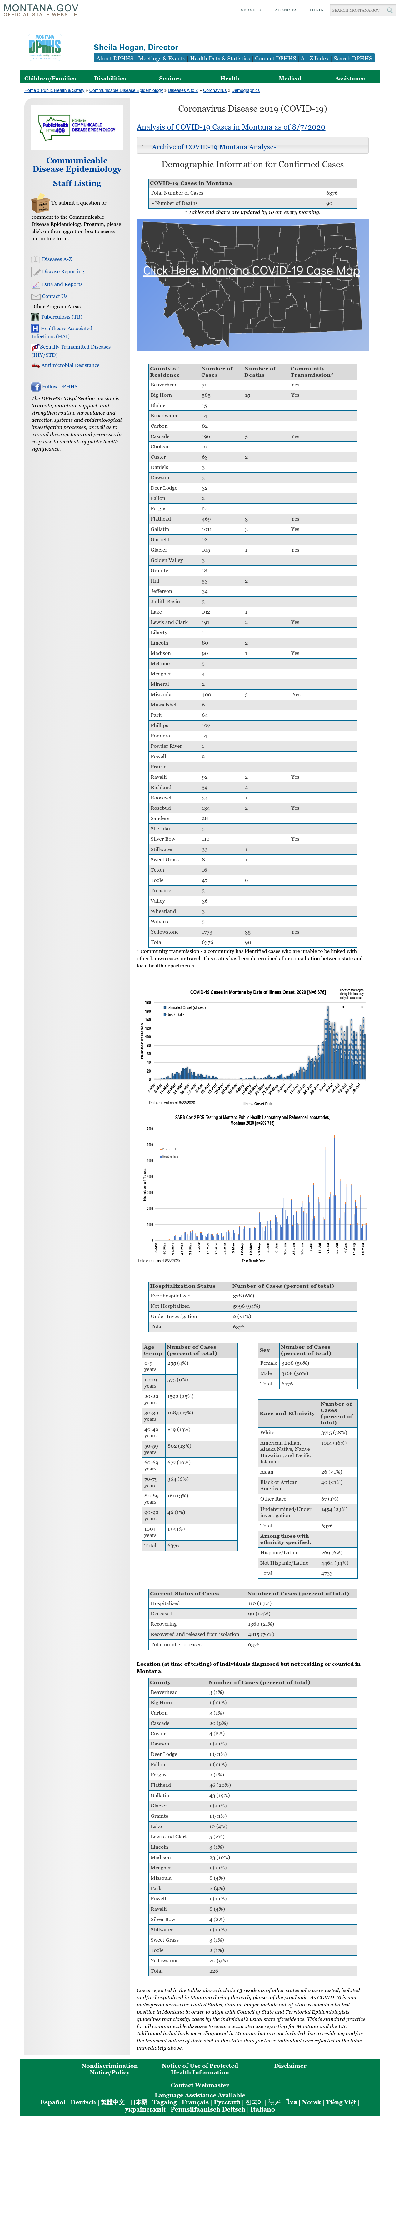Open Analysis of COVID-19 Cases in Montana link

pyautogui.click(x=231, y=127)
